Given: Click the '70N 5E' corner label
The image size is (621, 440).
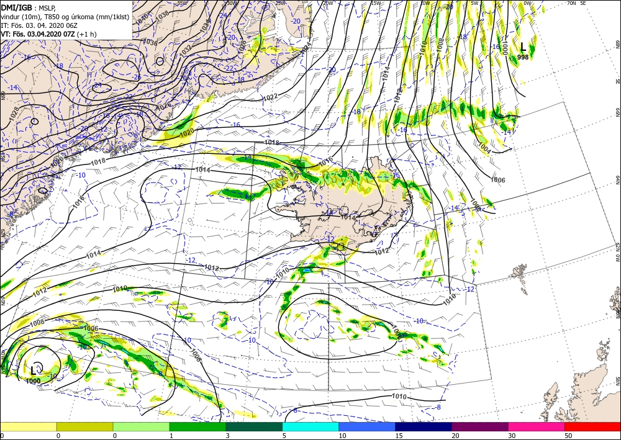Looking at the screenshot, I should pos(576,3).
